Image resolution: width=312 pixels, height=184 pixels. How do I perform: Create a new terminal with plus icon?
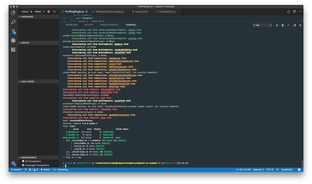pos(277,25)
